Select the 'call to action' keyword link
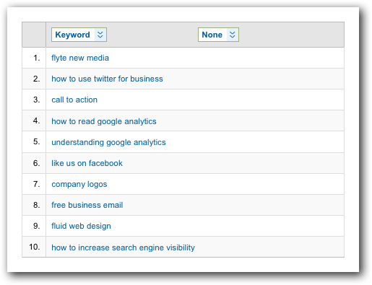This screenshot has width=372, height=285. 74,100
